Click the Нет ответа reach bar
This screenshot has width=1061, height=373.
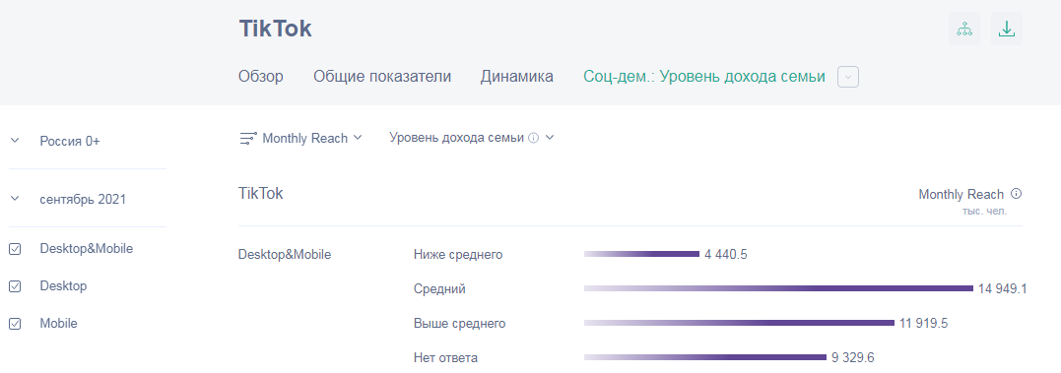pos(705,357)
